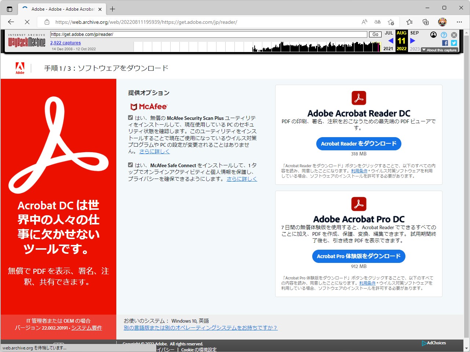Viewport: 470px width, 352px height.
Task: Open the Wayback Machine help icon
Action: click(444, 35)
